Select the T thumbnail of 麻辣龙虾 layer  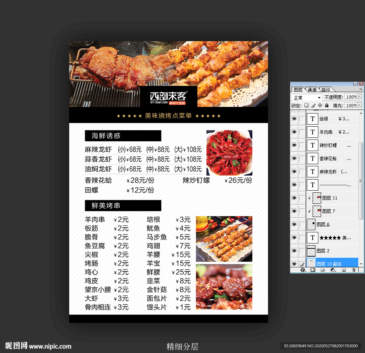click(x=312, y=172)
